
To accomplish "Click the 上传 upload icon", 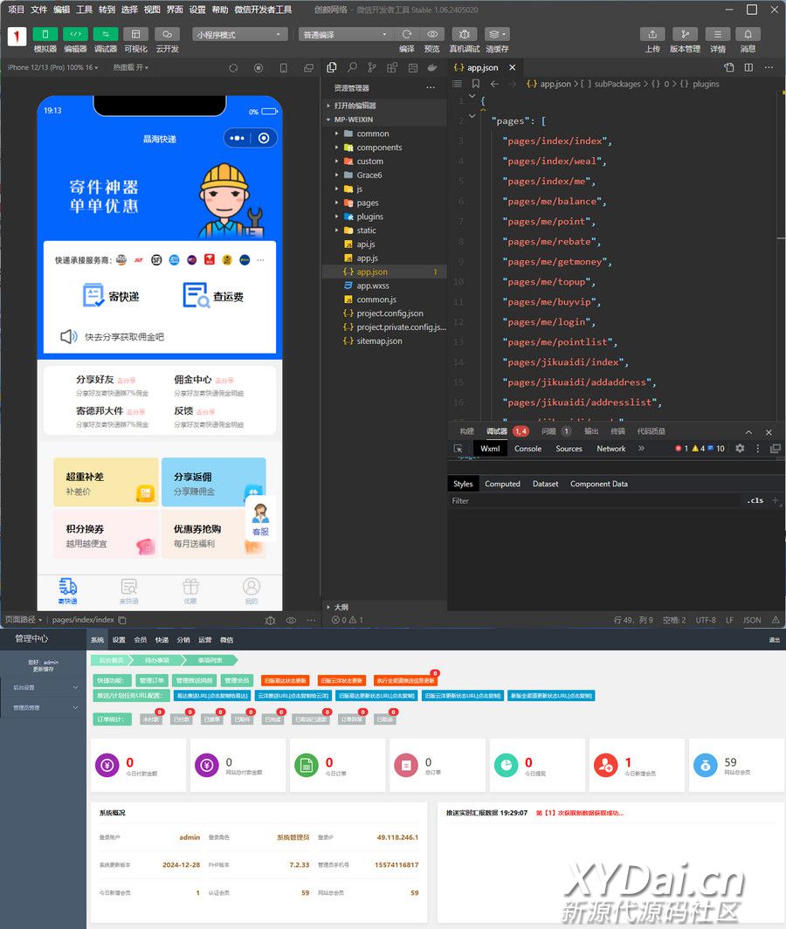I will tap(652, 34).
